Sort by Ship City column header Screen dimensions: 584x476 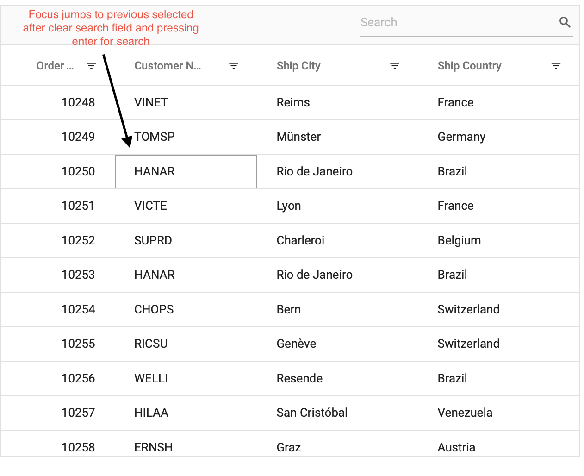tap(298, 66)
